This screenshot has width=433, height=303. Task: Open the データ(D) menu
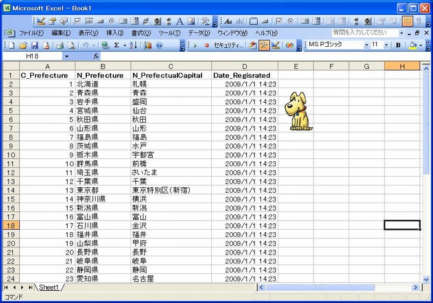pyautogui.click(x=199, y=33)
